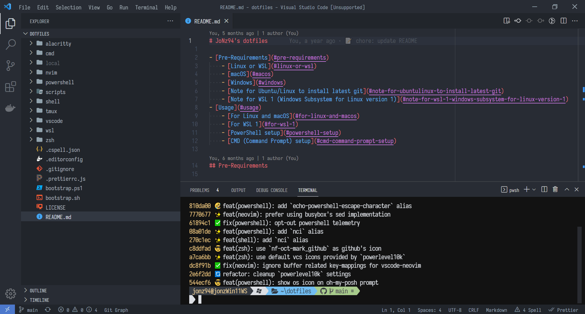Click Prettier formatter status
Screen dimensions: 585x314
tap(563, 310)
